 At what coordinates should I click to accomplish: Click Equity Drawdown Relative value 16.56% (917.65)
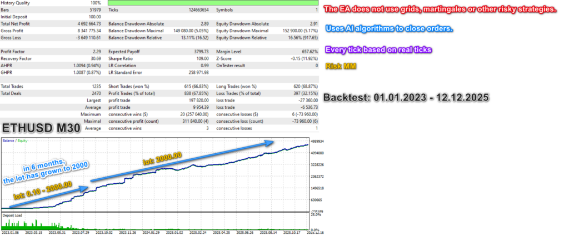point(303,38)
